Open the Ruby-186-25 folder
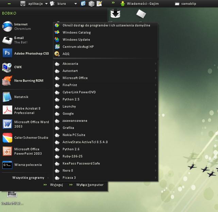This screenshot has width=218, height=212. [106, 156]
